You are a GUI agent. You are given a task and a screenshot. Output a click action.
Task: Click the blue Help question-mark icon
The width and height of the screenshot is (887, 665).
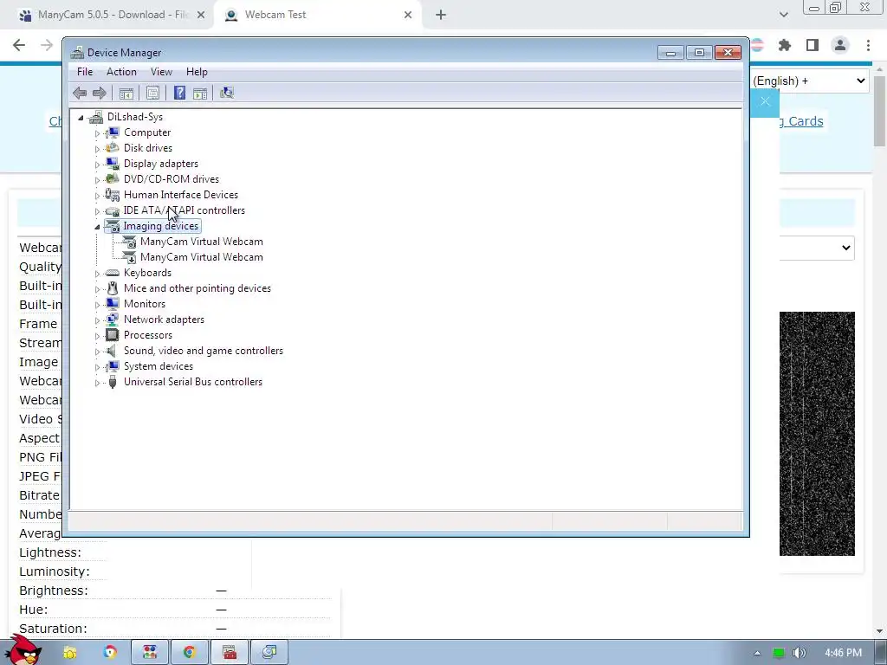(179, 93)
